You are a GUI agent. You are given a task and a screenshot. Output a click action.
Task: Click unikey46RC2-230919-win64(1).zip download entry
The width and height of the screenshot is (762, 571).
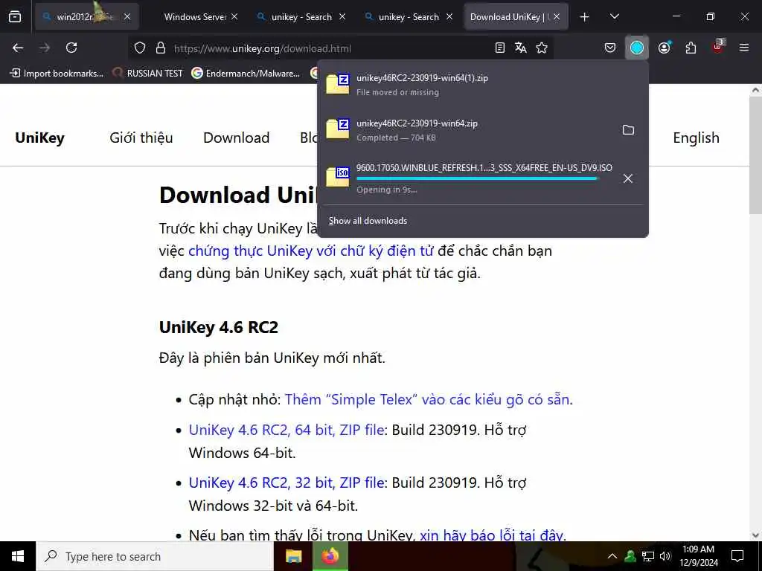pos(482,85)
